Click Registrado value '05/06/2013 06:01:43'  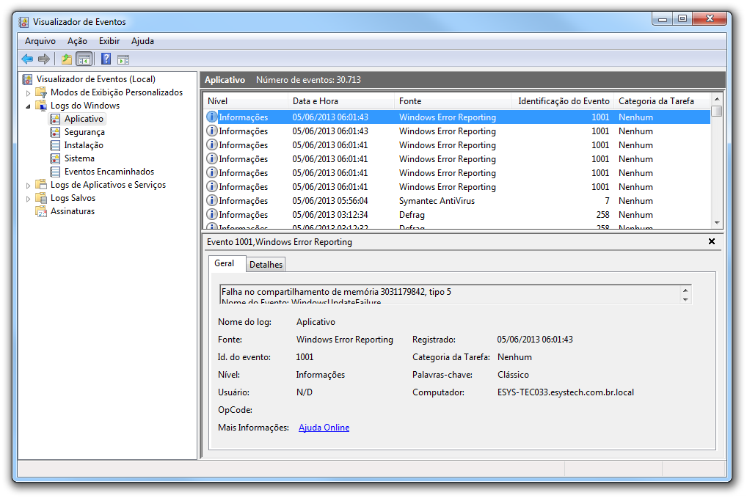(535, 340)
